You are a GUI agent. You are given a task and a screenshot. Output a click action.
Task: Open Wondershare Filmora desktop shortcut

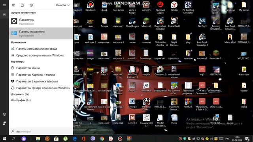[x=91, y=104]
